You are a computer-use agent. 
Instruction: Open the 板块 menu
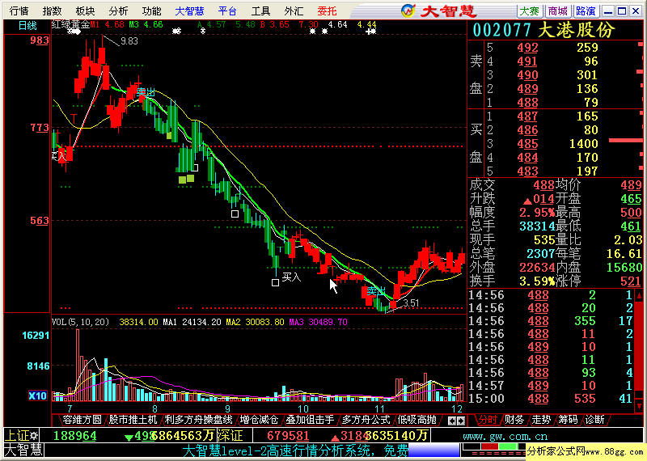(x=85, y=11)
